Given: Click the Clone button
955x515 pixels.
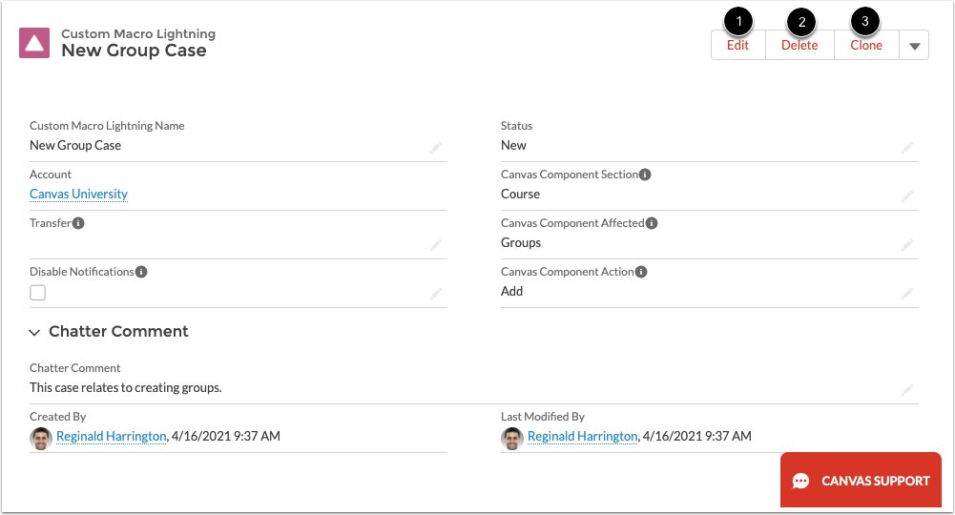Looking at the screenshot, I should (866, 46).
